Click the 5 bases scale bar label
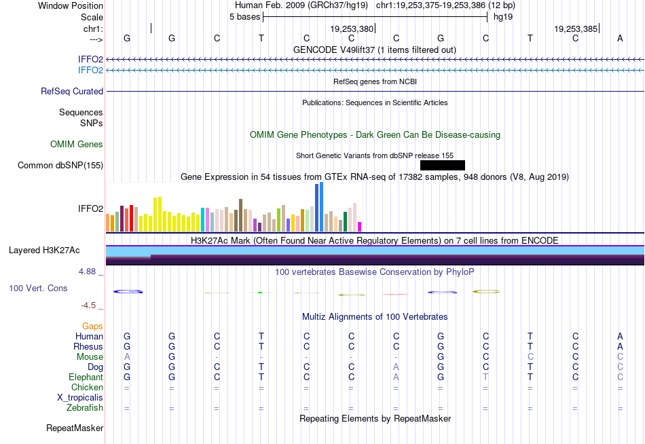The height and width of the screenshot is (444, 645). pos(244,17)
